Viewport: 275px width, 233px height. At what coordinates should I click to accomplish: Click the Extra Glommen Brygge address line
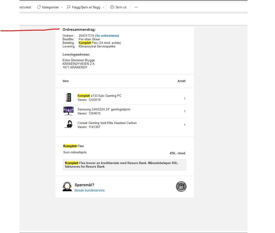[78, 60]
